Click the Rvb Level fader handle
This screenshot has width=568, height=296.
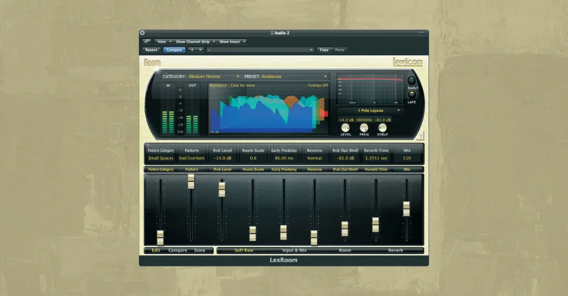(x=222, y=190)
